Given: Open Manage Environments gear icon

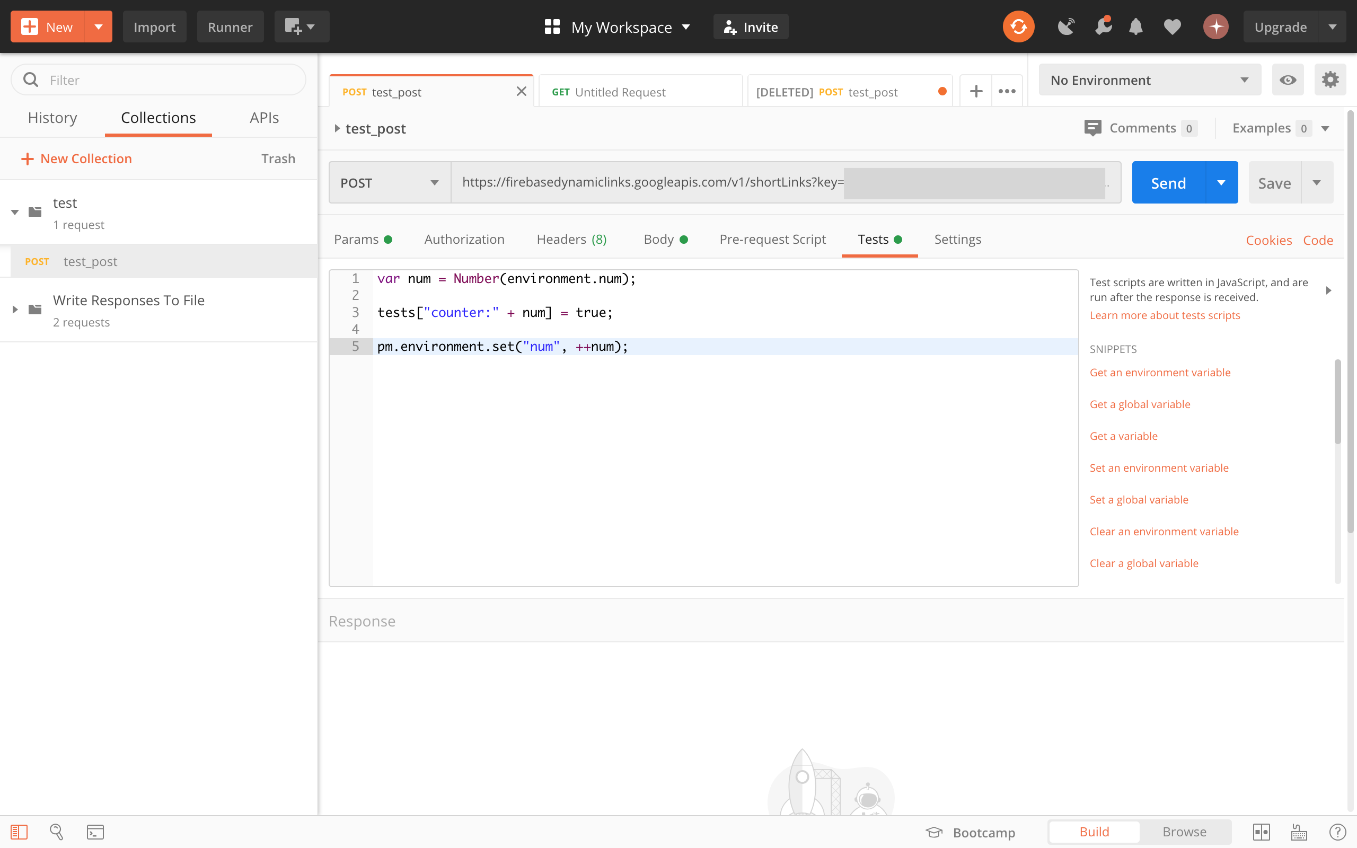Looking at the screenshot, I should coord(1330,79).
